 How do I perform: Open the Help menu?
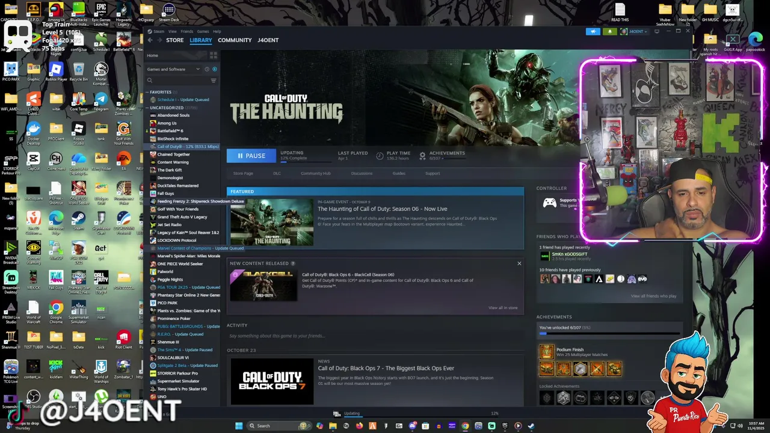coord(217,31)
